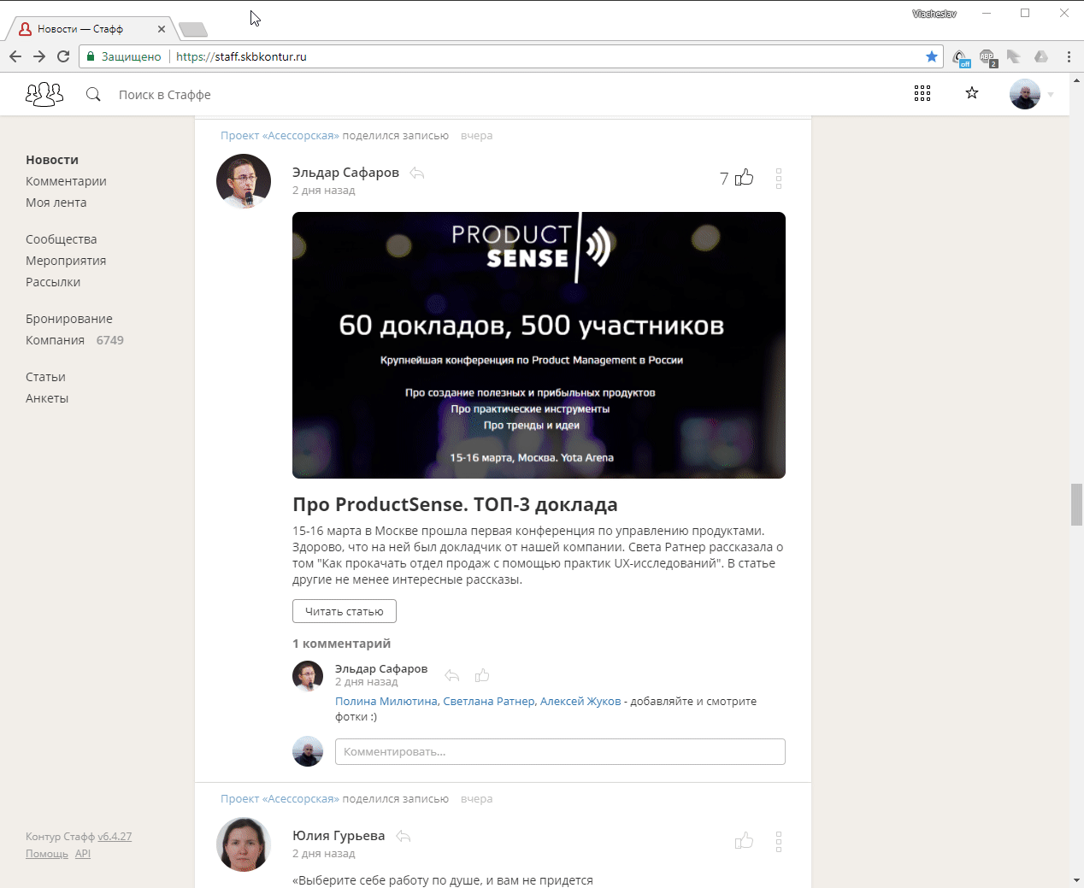Click the Читать статью button
Image resolution: width=1084 pixels, height=888 pixels.
click(345, 611)
